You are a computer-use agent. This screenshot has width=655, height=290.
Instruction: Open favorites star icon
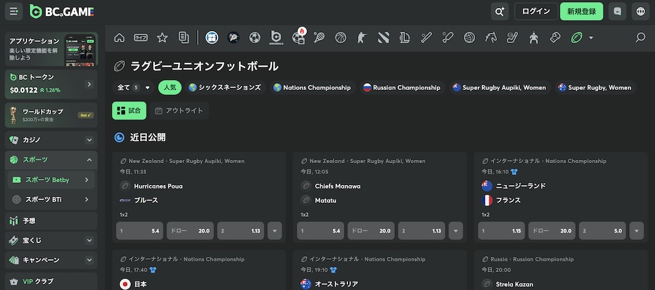[162, 38]
